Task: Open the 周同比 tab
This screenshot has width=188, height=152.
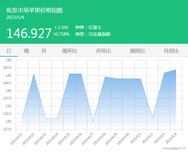Action: (137, 51)
